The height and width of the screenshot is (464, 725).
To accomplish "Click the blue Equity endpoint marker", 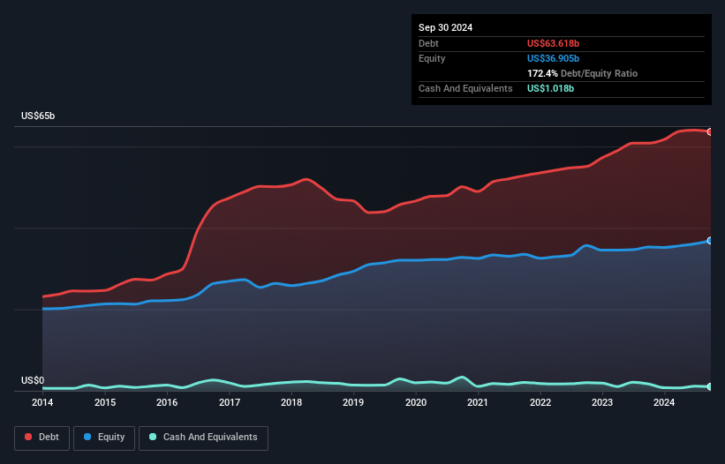I will coord(710,241).
